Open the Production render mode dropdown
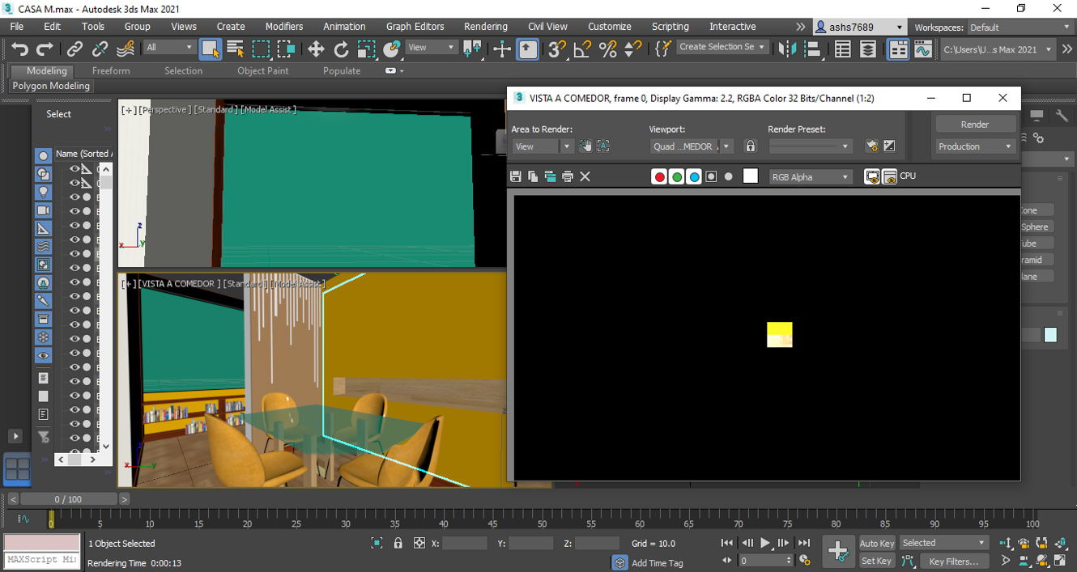 pos(975,146)
